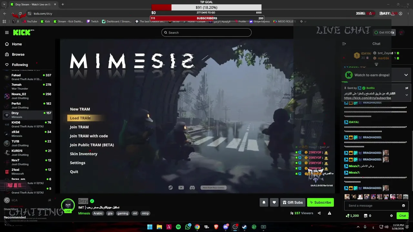413x232 pixels.
Task: Click the Arabic tag
Action: (x=98, y=213)
